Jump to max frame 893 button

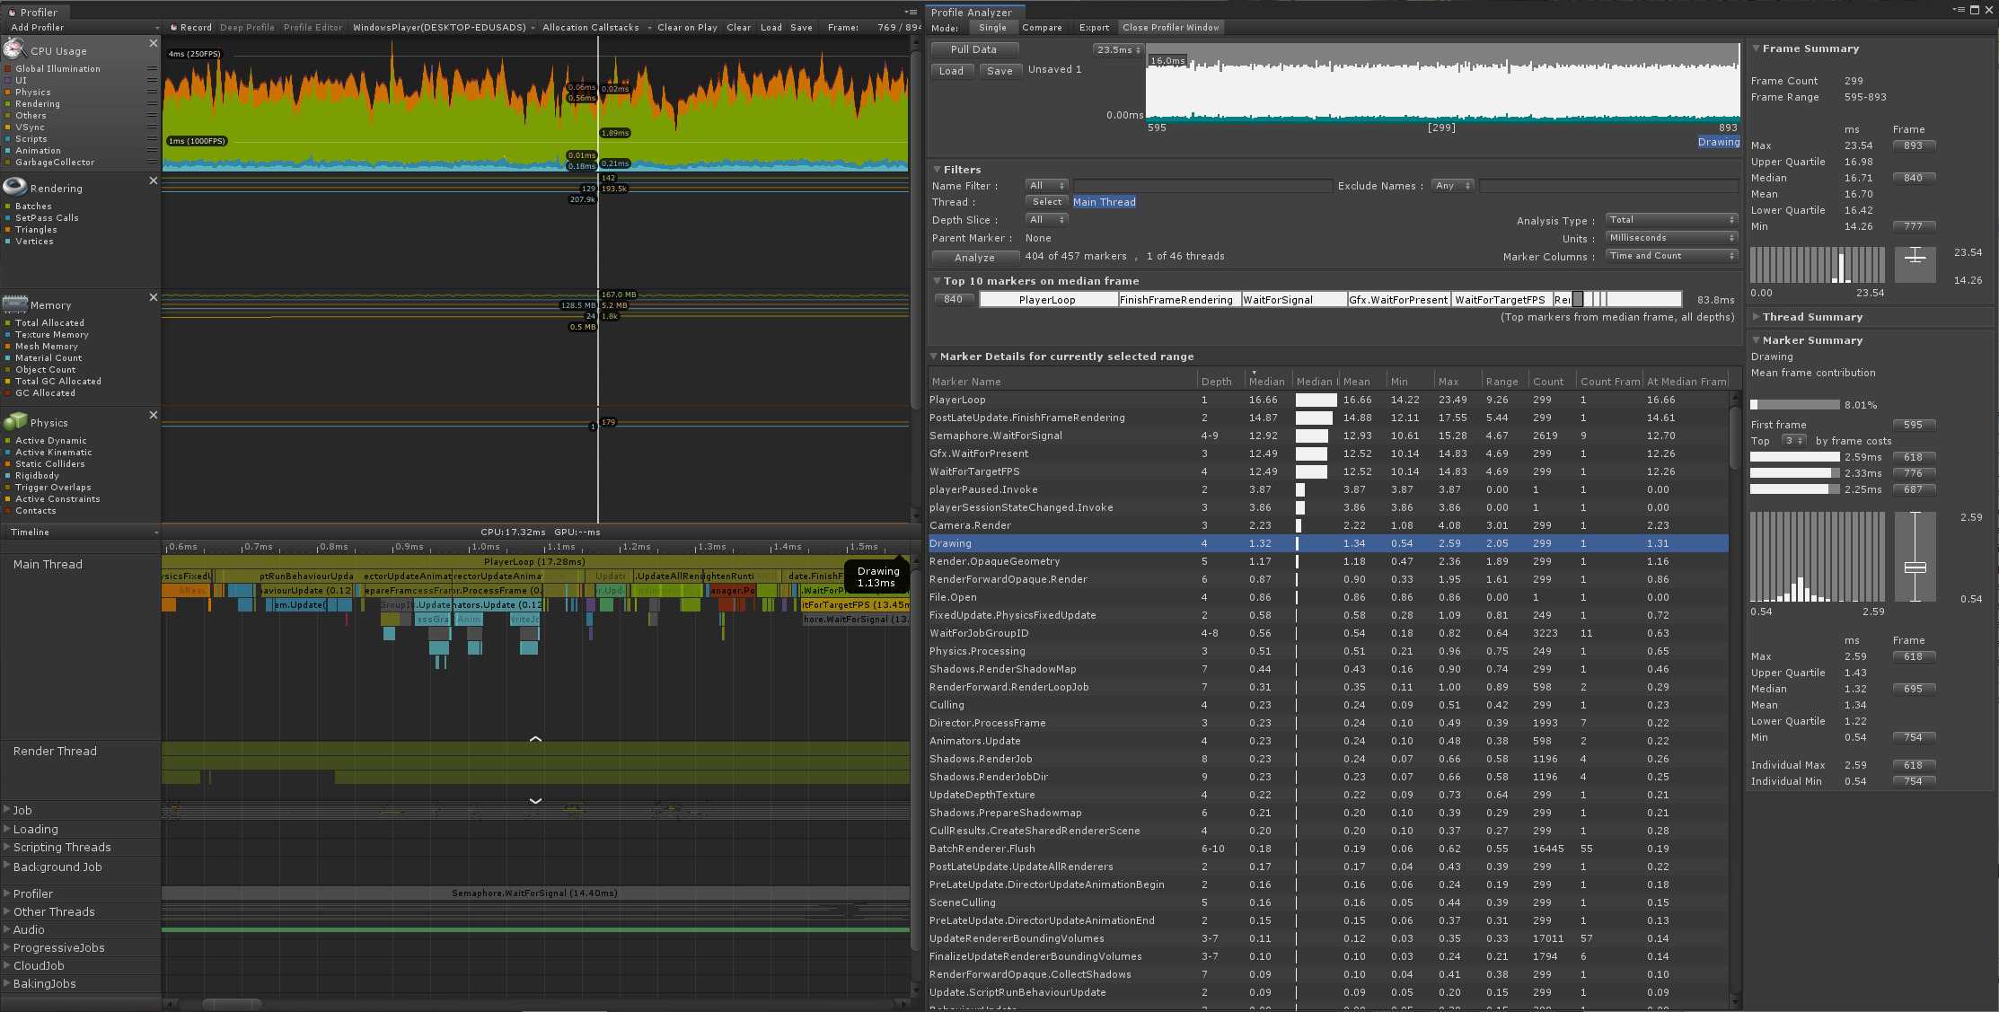pos(1913,145)
